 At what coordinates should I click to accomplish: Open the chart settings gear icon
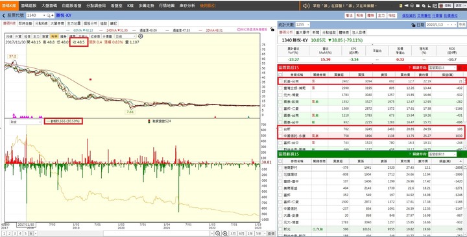(141, 36)
